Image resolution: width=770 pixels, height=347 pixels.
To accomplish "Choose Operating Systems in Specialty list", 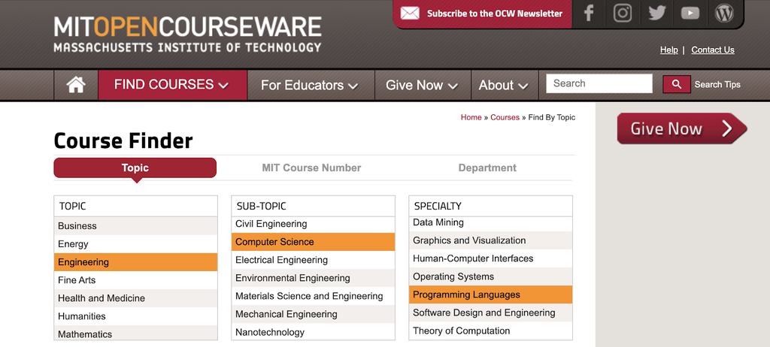I will (453, 276).
